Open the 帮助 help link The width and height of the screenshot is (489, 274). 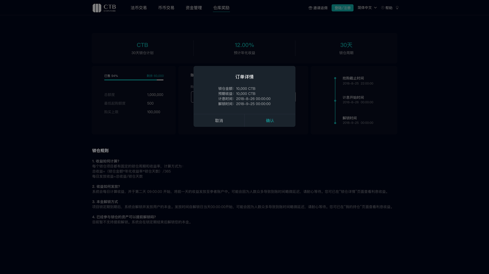tap(387, 8)
